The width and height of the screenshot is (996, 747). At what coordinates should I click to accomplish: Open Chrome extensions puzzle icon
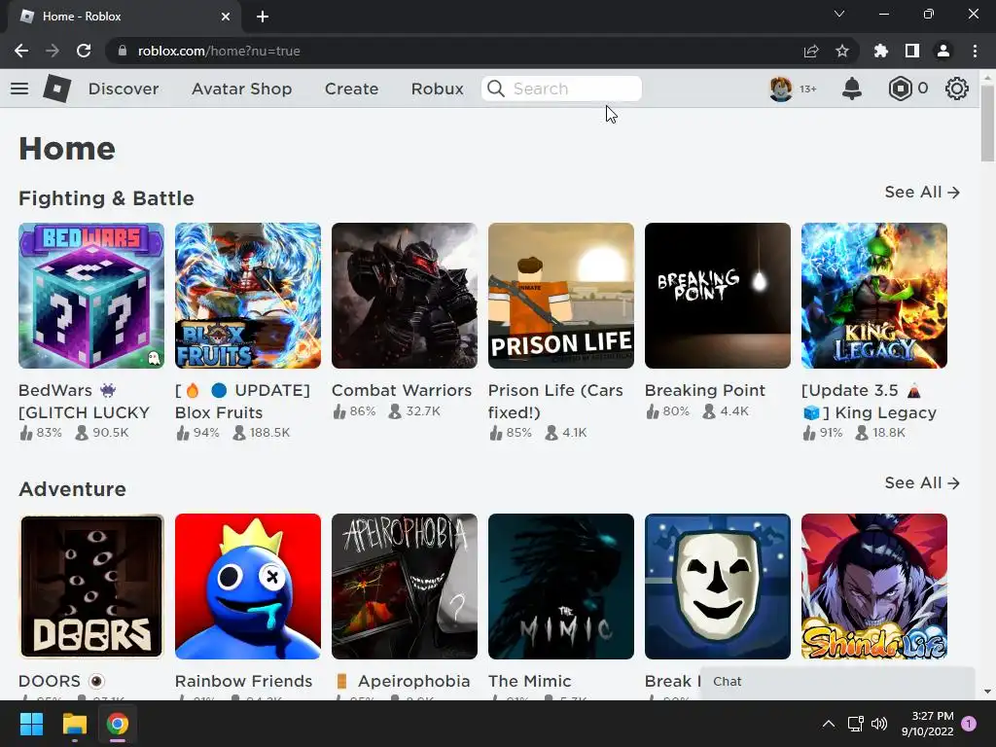point(881,51)
